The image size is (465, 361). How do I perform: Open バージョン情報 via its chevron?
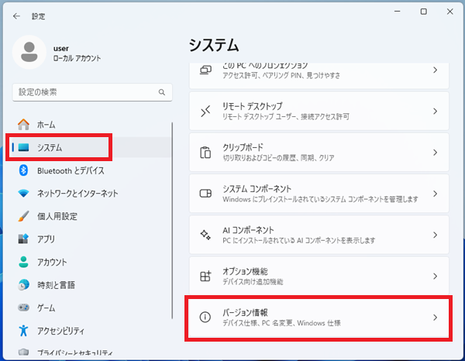click(435, 317)
